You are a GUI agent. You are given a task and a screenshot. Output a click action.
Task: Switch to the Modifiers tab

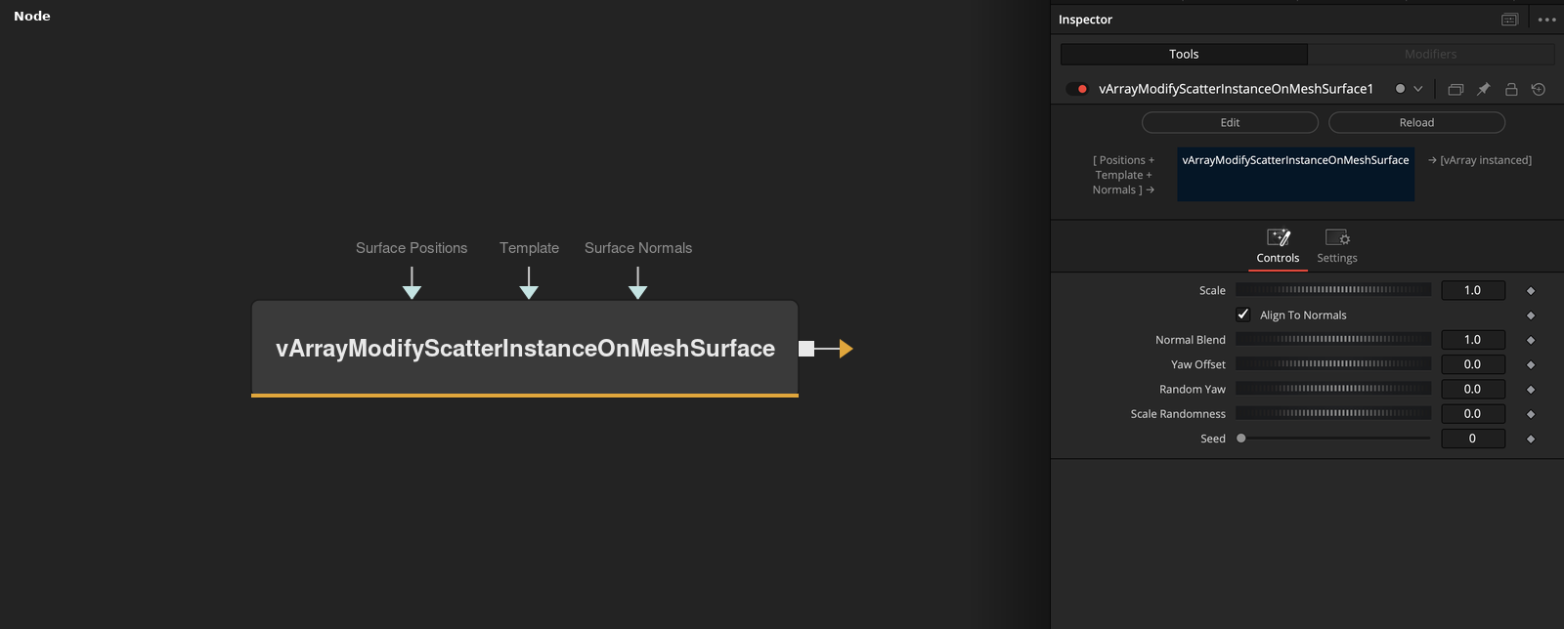pyautogui.click(x=1431, y=54)
